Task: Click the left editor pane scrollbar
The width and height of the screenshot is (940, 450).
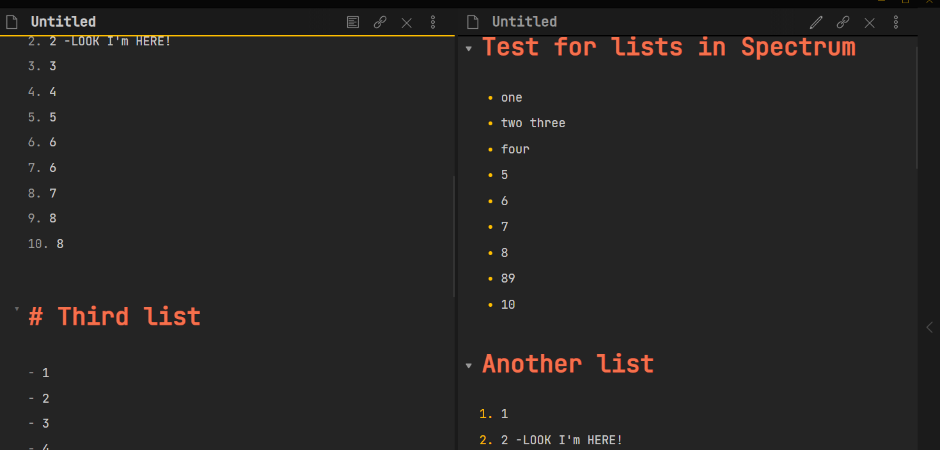Action: coord(454,237)
